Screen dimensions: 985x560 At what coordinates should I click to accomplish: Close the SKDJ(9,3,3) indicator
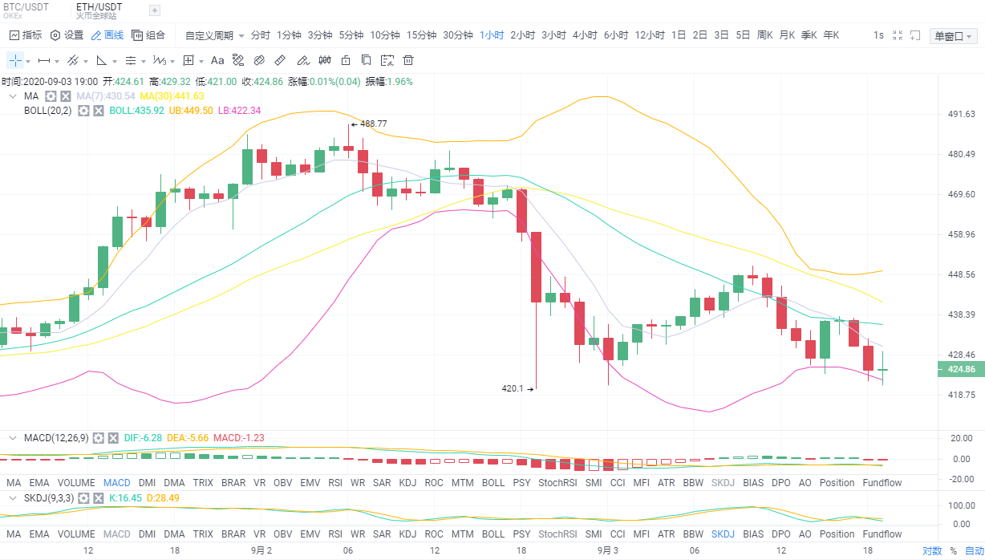(x=98, y=498)
